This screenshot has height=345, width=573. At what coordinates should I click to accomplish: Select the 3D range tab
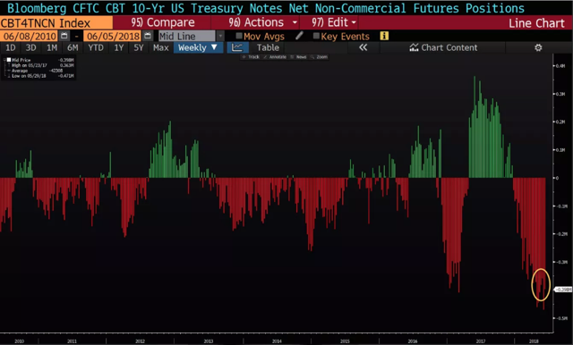[x=30, y=47]
